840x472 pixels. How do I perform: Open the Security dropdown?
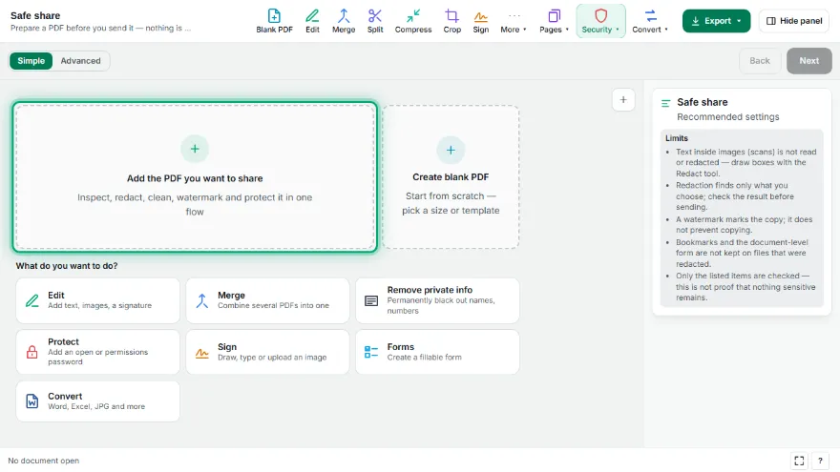(x=600, y=21)
